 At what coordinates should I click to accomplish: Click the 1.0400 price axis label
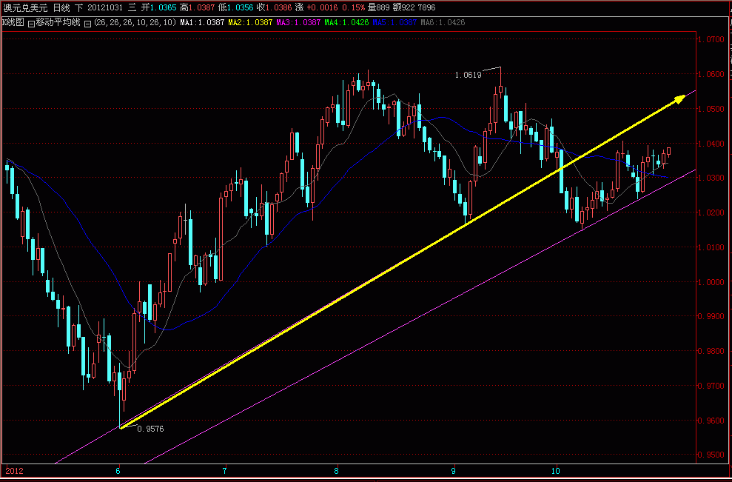pyautogui.click(x=711, y=144)
